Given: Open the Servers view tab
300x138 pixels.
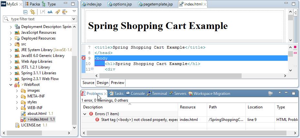Looking at the screenshot, I should tap(178, 94).
